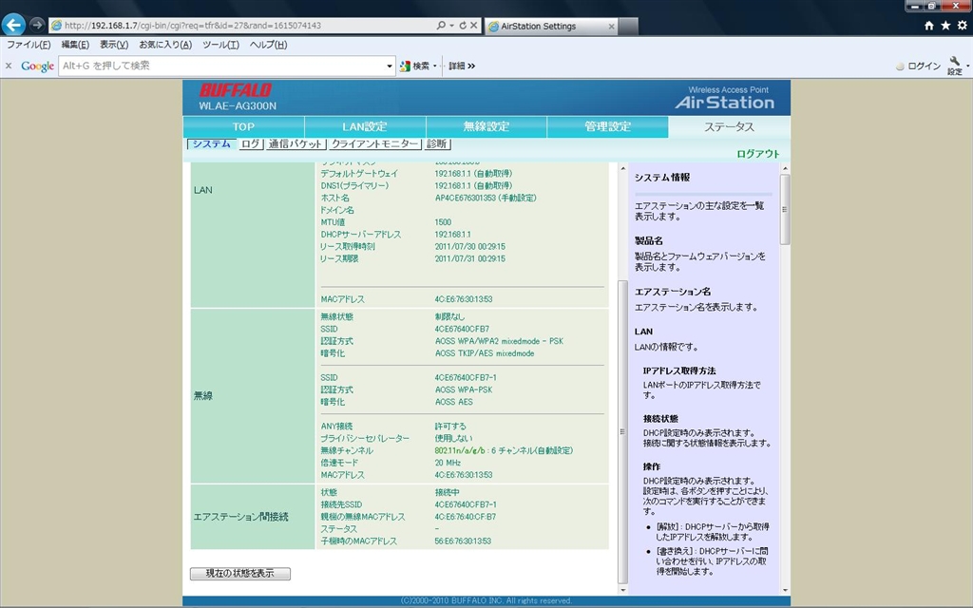
Task: Open the browser Home icon
Action: point(929,26)
